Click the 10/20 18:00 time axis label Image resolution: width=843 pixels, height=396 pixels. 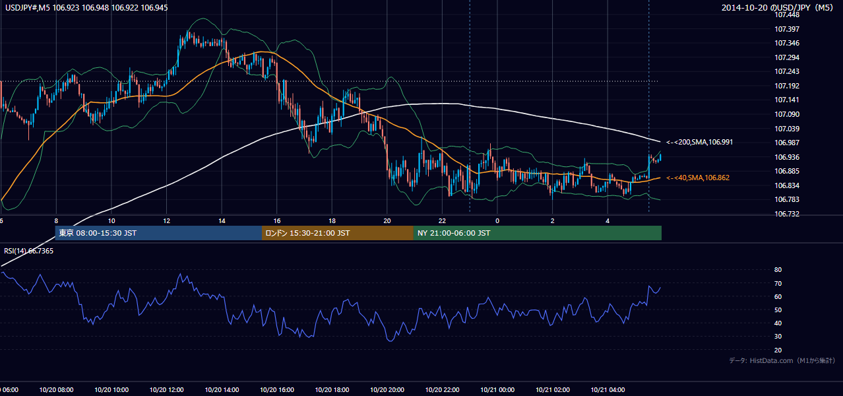pos(332,390)
